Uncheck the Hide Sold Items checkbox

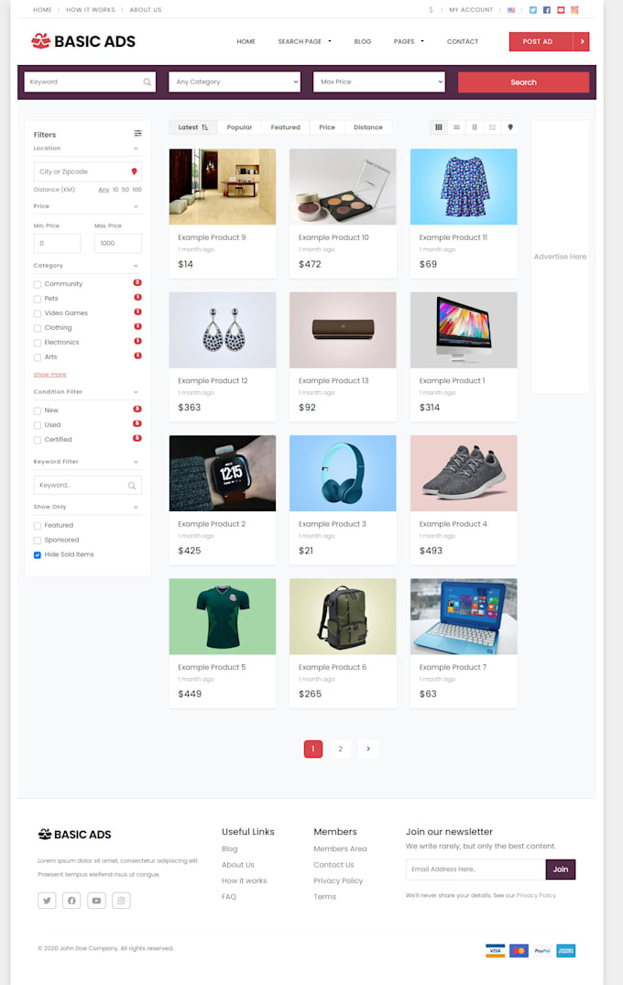click(37, 554)
